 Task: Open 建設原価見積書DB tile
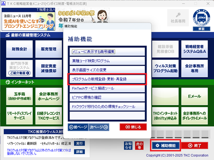pos(165,49)
